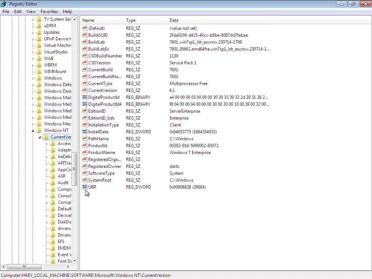Select the Event V subkey in tree
The height and width of the screenshot is (279, 372).
[x=64, y=255]
